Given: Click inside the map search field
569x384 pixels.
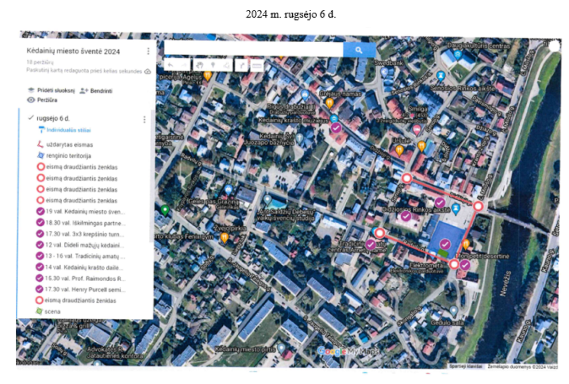Looking at the screenshot, I should [x=253, y=50].
